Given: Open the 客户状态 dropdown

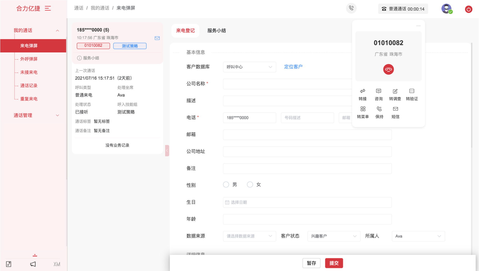Looking at the screenshot, I should (333, 236).
